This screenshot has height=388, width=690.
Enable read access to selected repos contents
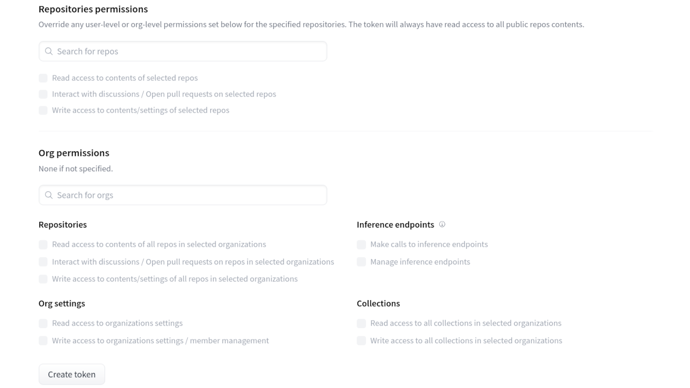[x=43, y=78]
